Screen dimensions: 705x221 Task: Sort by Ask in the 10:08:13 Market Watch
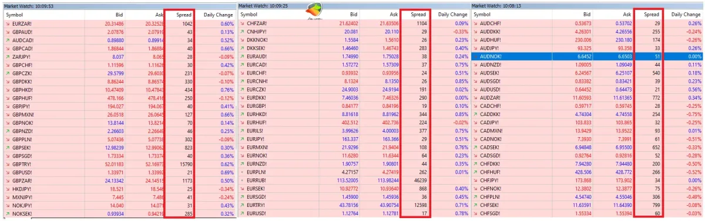coord(627,14)
